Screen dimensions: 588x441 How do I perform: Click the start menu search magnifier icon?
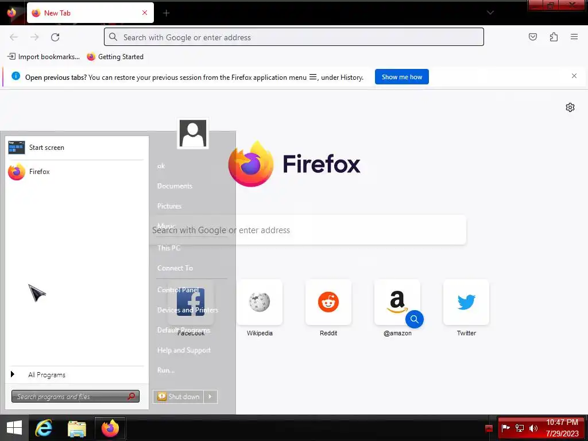tap(131, 396)
